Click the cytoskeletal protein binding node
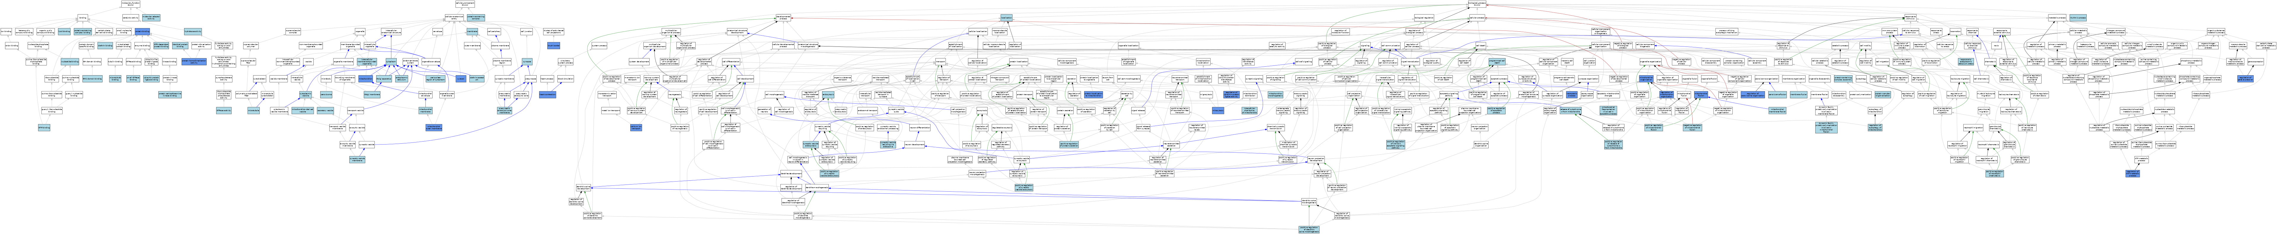 [x=124, y=46]
